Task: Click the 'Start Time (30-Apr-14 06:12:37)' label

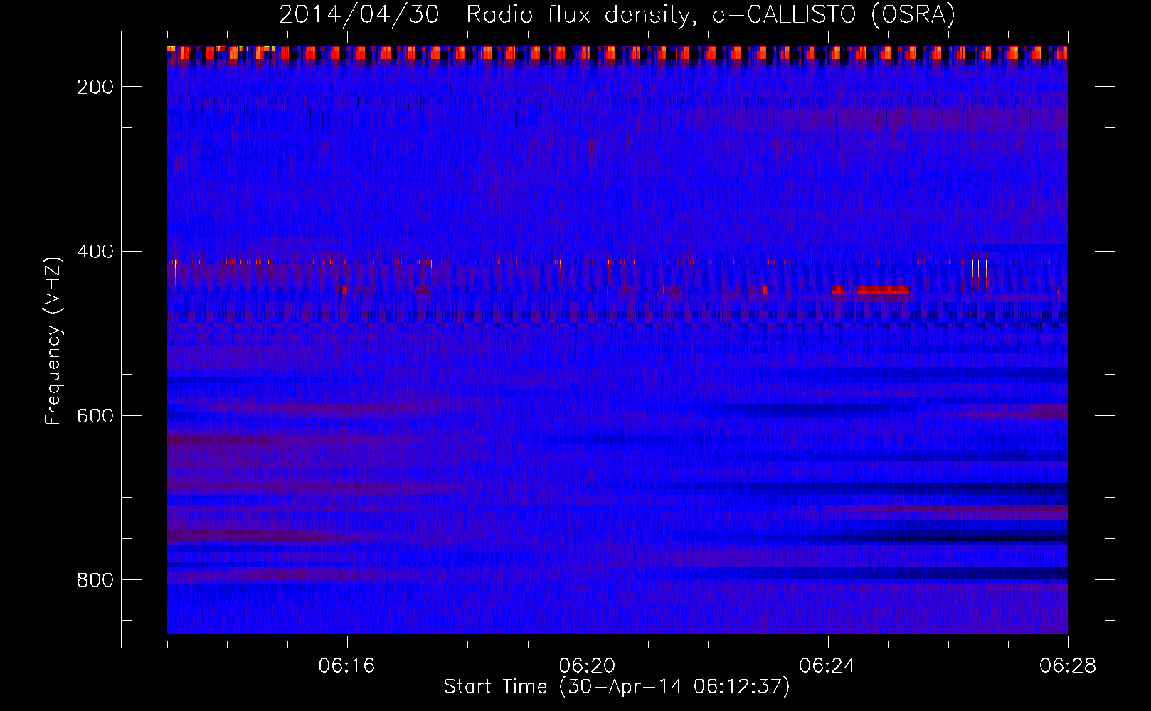Action: click(617, 687)
